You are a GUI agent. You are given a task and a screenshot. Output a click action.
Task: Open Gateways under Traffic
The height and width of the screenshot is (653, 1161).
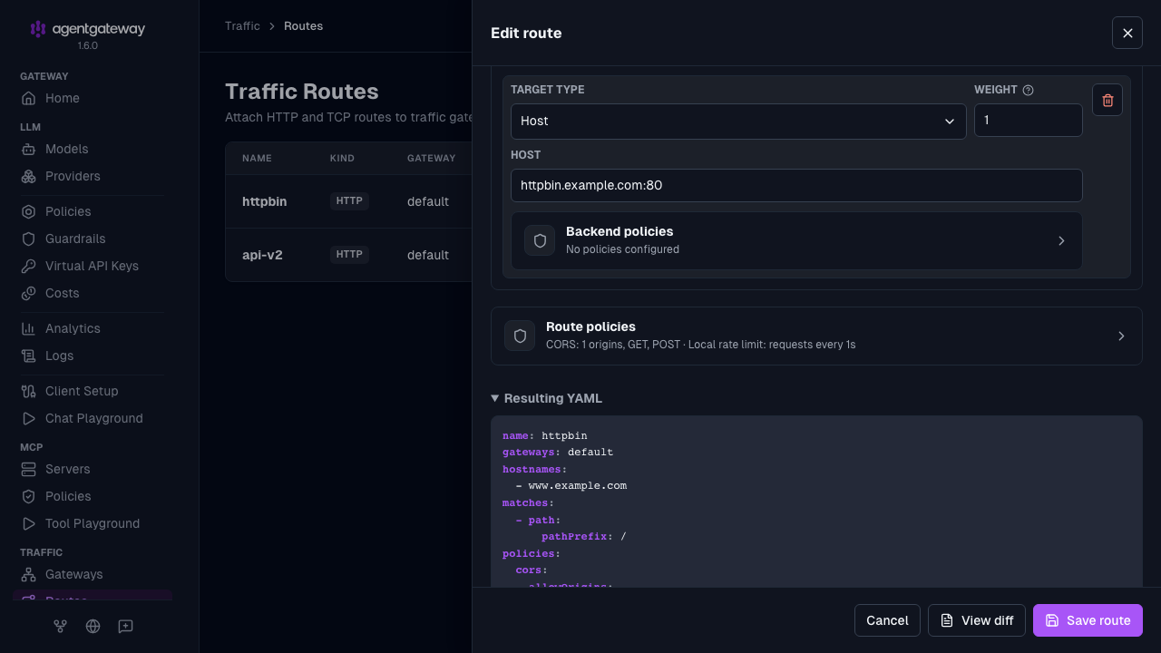(93, 574)
